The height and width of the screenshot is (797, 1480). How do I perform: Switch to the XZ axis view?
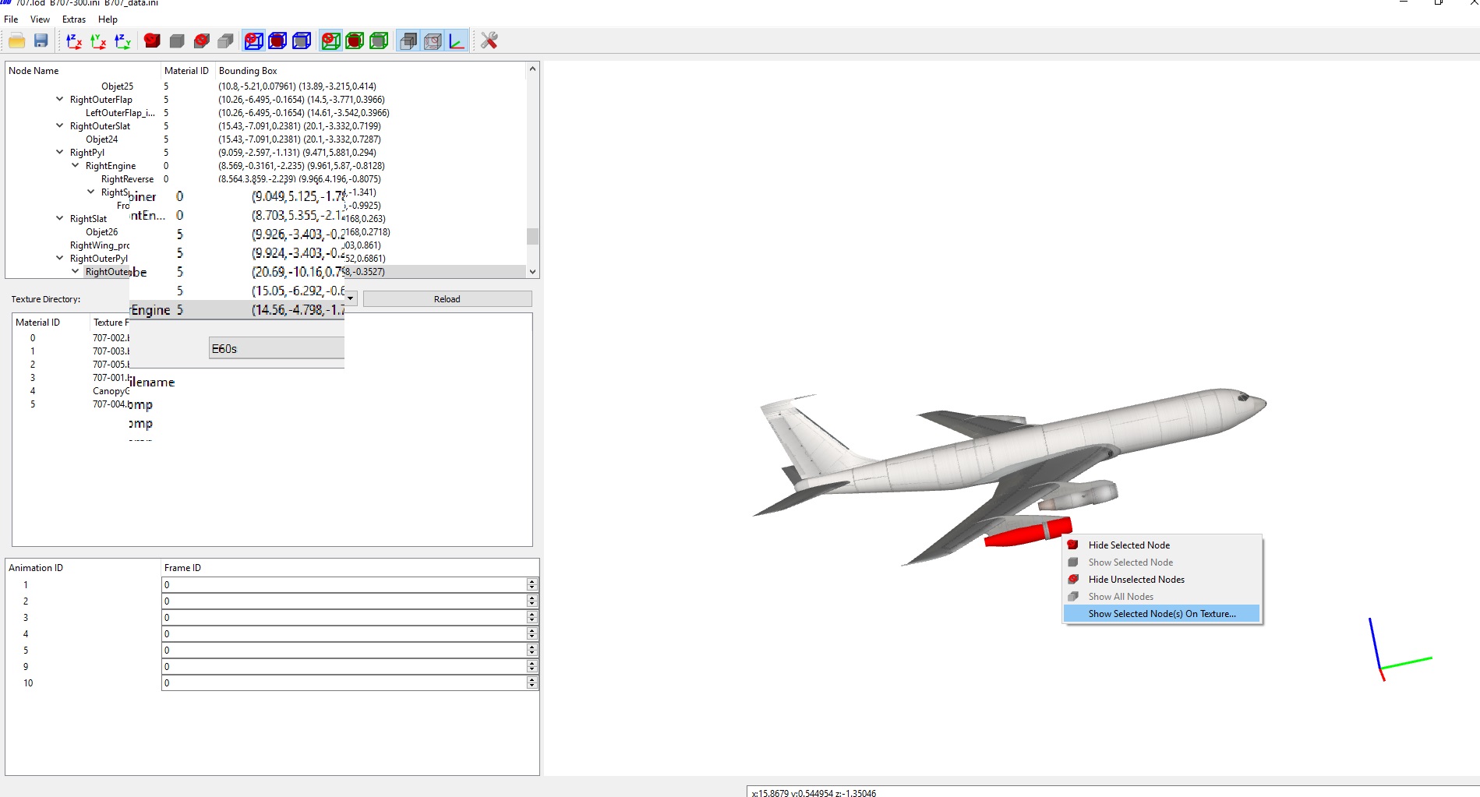(74, 41)
